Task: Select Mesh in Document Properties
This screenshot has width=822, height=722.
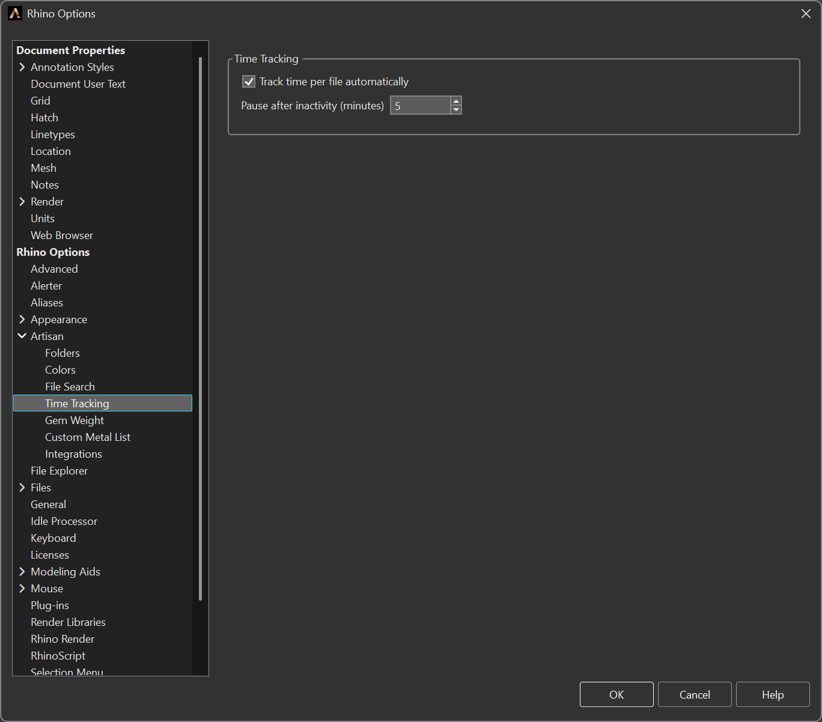Action: tap(43, 168)
